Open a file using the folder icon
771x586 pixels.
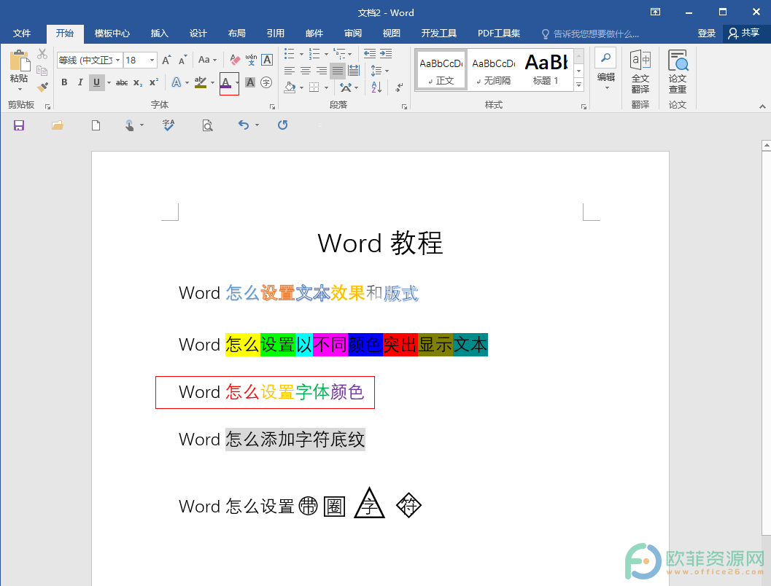(58, 126)
